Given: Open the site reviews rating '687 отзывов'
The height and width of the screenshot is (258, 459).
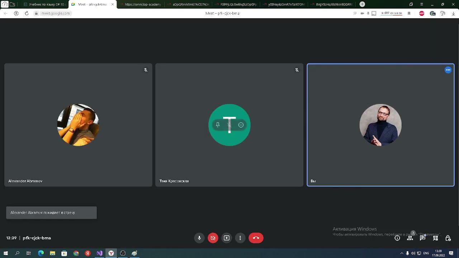Looking at the screenshot, I should point(392,13).
